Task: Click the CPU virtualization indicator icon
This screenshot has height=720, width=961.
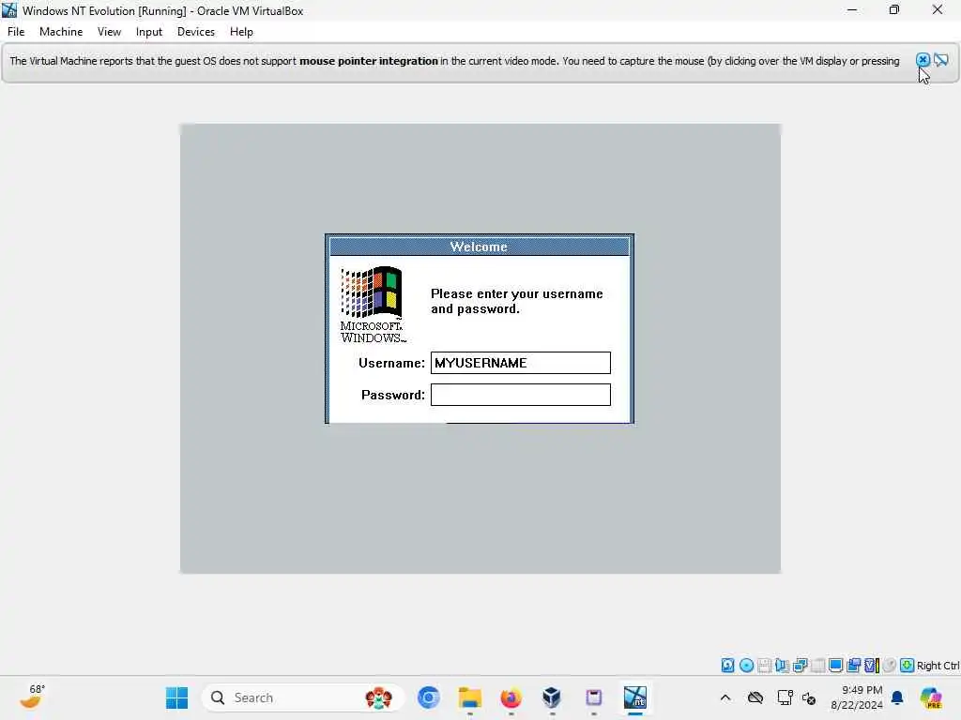Action: [872, 666]
